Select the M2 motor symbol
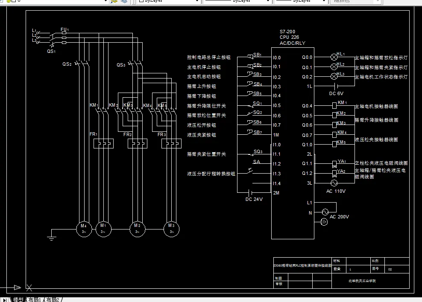Screen dimensions: 422x302 click(x=138, y=229)
